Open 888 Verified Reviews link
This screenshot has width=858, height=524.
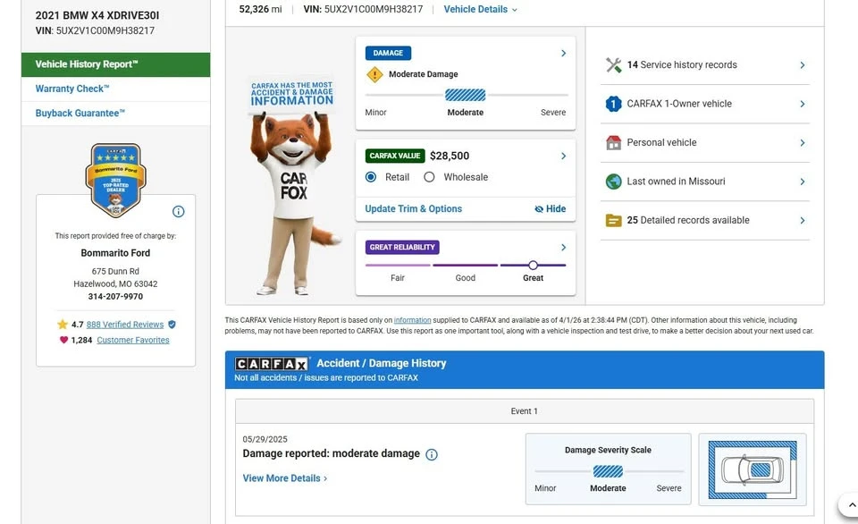coord(125,324)
